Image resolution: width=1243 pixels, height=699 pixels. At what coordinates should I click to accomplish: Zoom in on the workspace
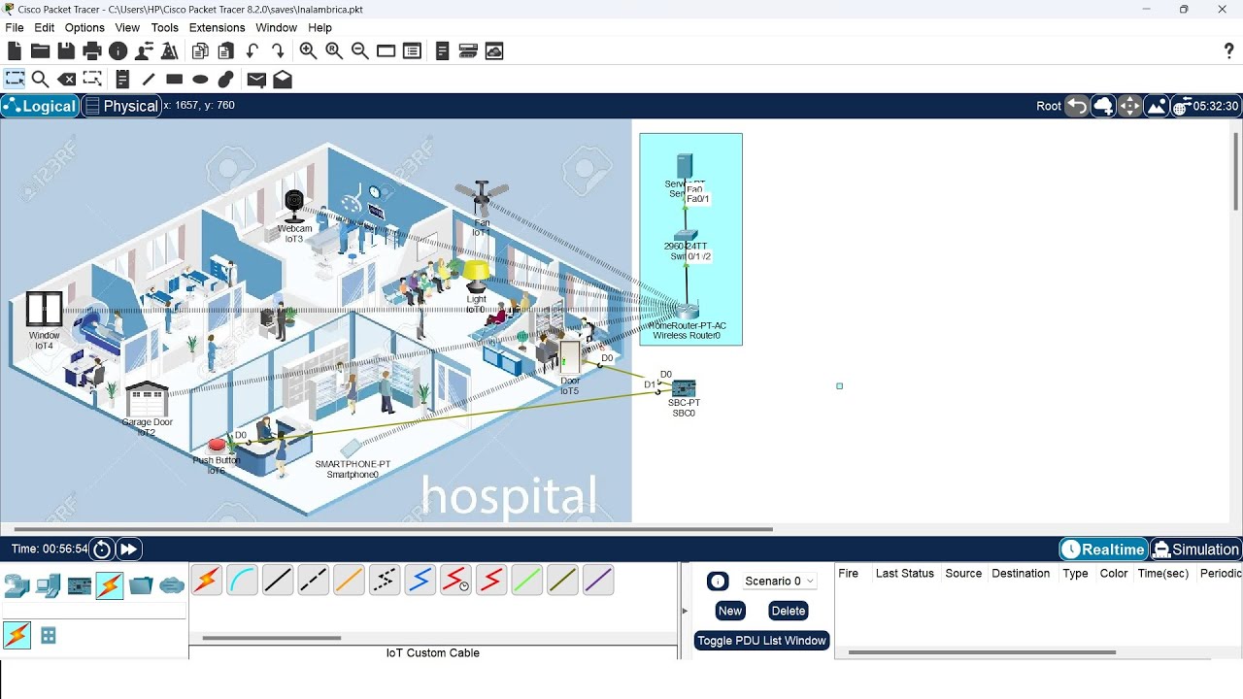pyautogui.click(x=308, y=51)
